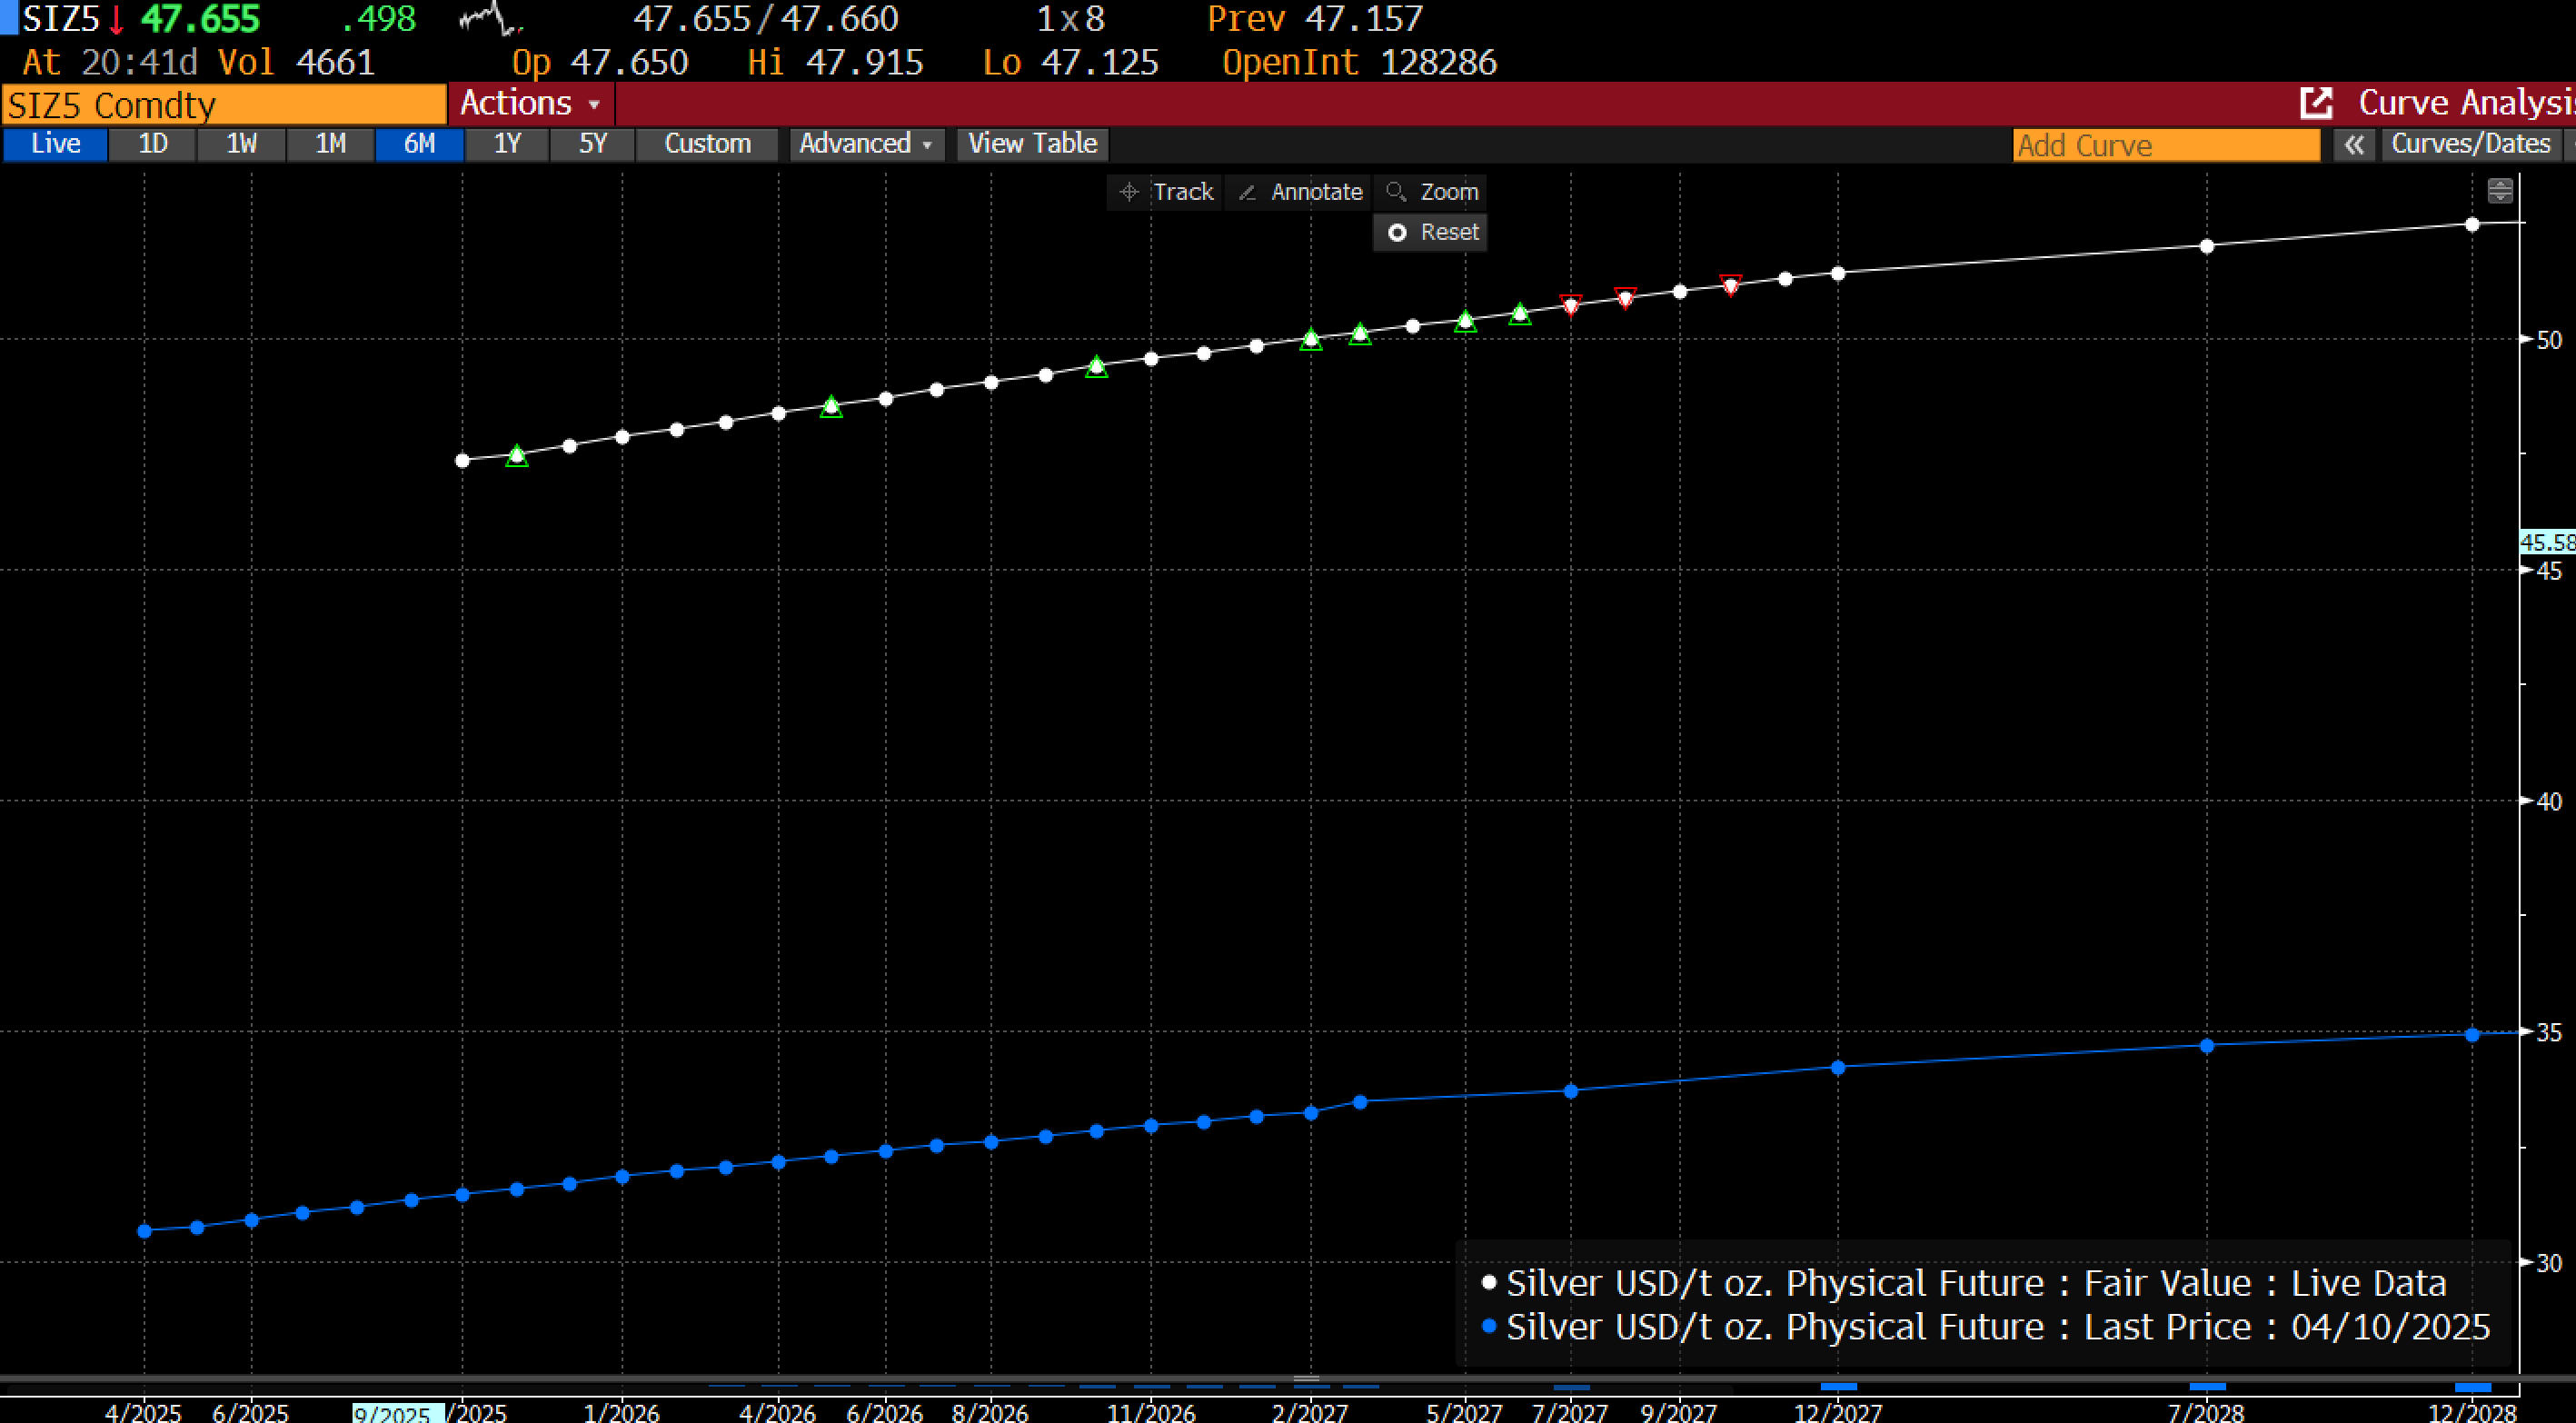
Task: Activate the Track crosshair tool
Action: pos(1165,192)
